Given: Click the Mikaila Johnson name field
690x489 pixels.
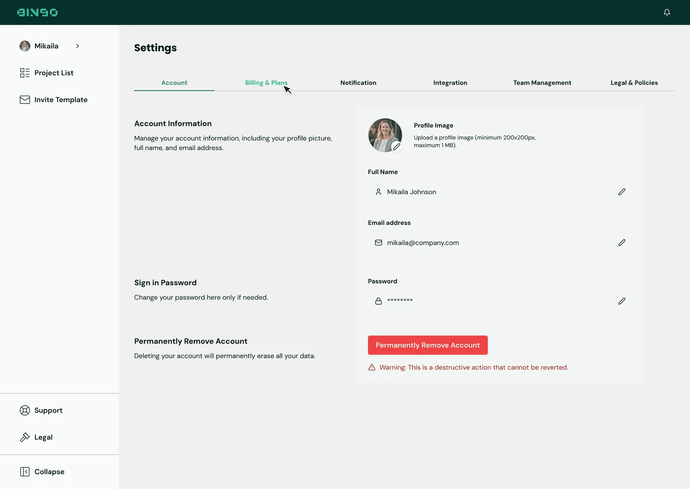Looking at the screenshot, I should click(x=500, y=192).
